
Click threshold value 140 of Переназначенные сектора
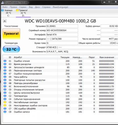[x=93, y=71]
